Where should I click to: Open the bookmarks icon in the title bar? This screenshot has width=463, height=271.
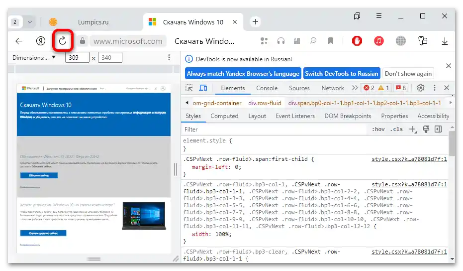357,16
